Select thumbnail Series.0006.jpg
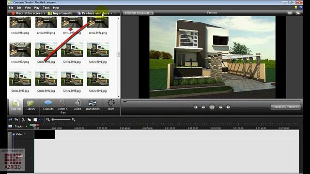This screenshot has width=310, height=174. (98, 78)
